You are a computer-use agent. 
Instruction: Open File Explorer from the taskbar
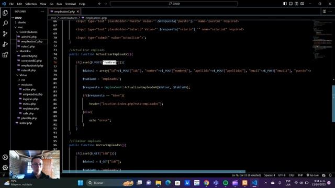pyautogui.click(x=158, y=183)
